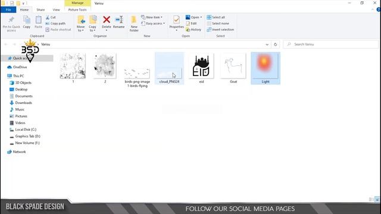Open the Copy to dropdown
This screenshot has width=381, height=214.
pyautogui.click(x=93, y=24)
